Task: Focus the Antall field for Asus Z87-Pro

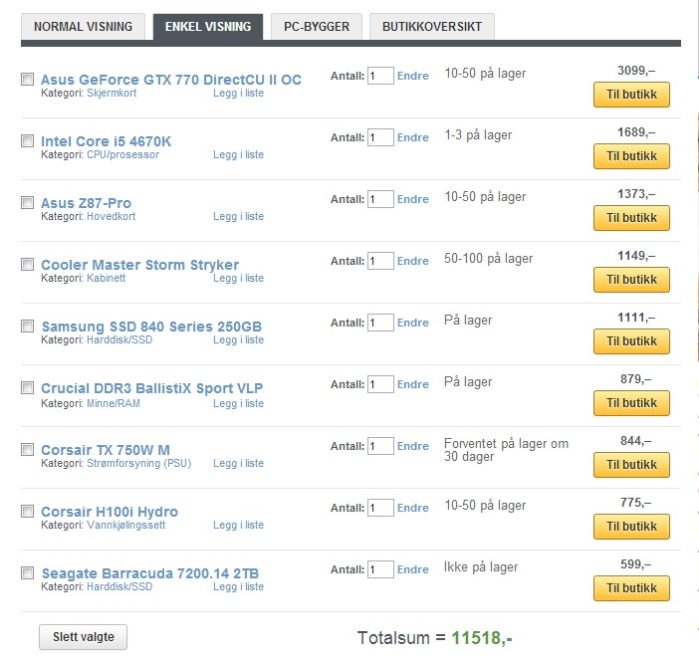Action: [380, 199]
